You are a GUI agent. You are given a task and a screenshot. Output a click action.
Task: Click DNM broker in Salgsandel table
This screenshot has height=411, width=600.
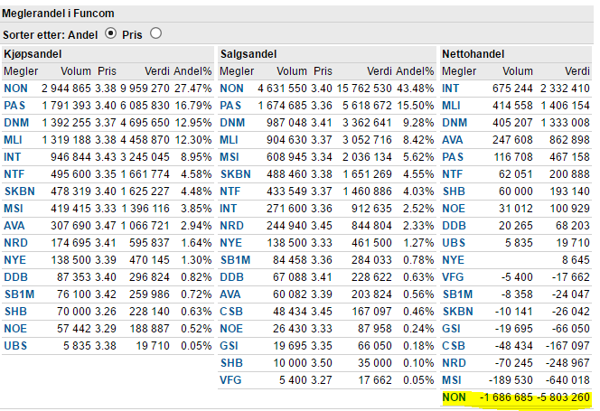232,123
